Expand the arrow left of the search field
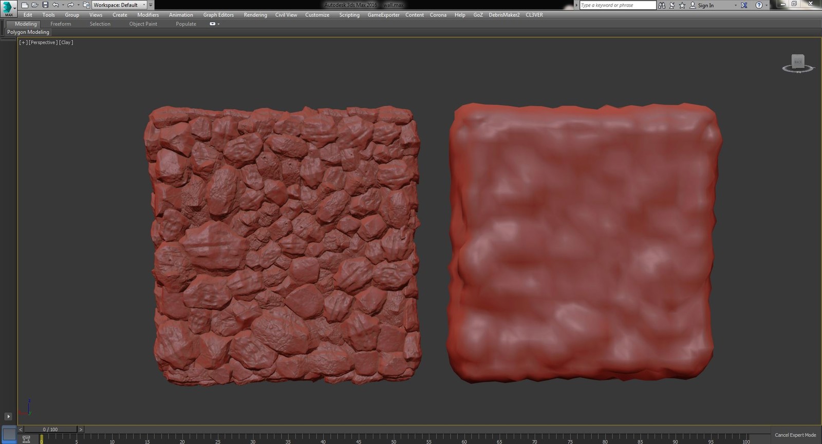Viewport: 822px width, 444px height. (576, 5)
